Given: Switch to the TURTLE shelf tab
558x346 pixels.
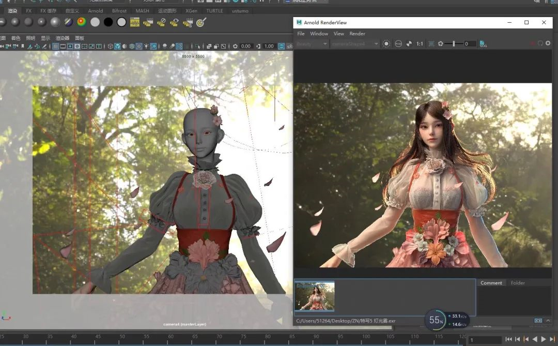Looking at the screenshot, I should click(214, 11).
